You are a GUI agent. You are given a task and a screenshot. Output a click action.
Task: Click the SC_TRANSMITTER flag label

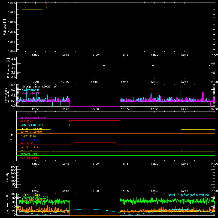(x=32, y=132)
